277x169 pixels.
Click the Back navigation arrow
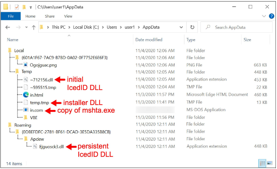click(x=8, y=28)
